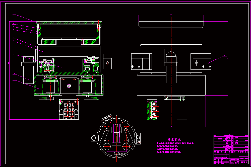Click the top width dimension line of elevation
This screenshot has height=167, width=251.
pyautogui.click(x=171, y=15)
